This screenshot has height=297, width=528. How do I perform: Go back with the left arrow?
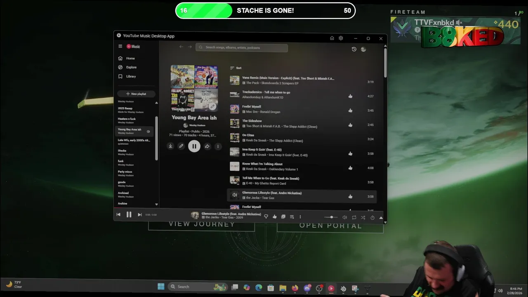tap(181, 47)
